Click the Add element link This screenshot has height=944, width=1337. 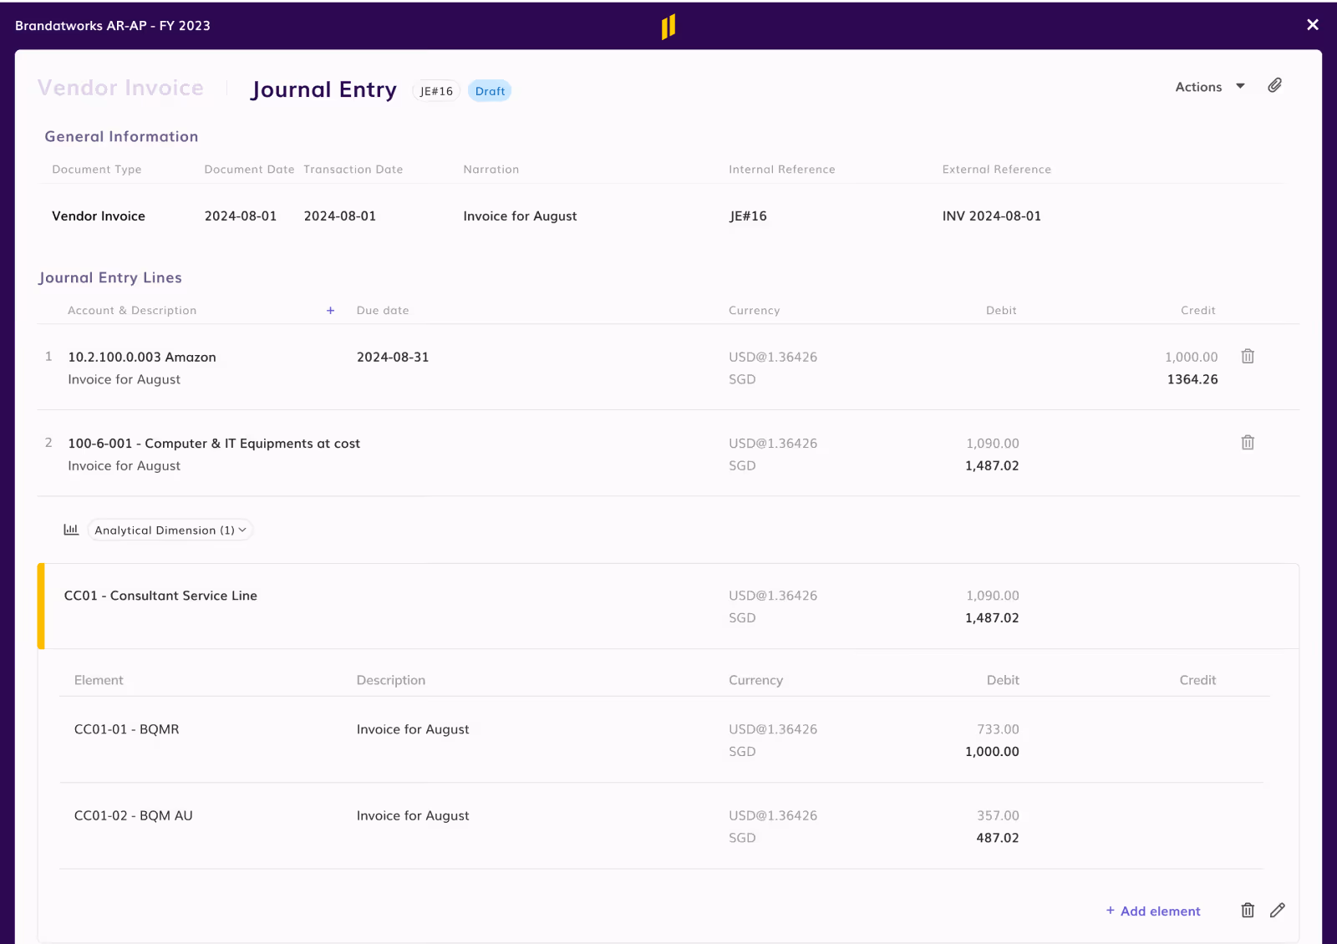point(1153,911)
